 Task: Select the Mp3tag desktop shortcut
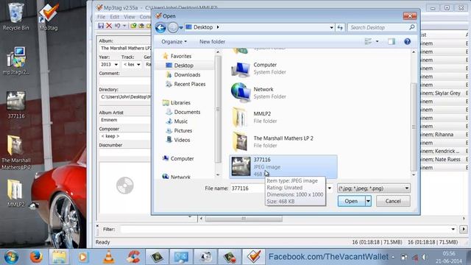point(49,16)
